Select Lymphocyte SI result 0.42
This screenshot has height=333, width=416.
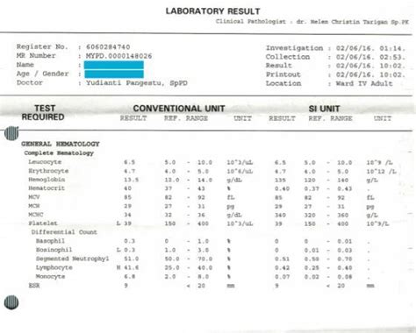pyautogui.click(x=282, y=267)
